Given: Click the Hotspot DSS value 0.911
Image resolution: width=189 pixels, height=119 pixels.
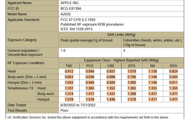Looking at the screenshot, I should [173, 82].
